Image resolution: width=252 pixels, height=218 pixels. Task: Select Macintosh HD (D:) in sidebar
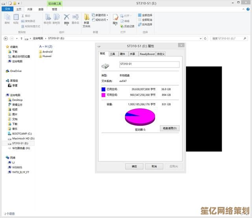[x=23, y=139]
